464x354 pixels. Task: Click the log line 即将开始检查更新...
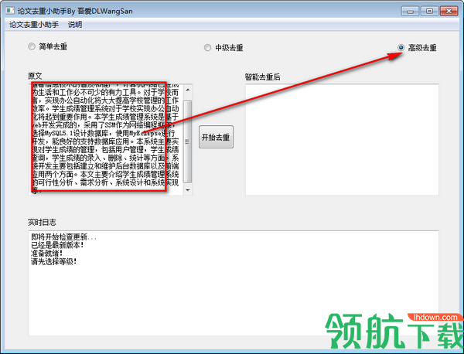(63, 237)
